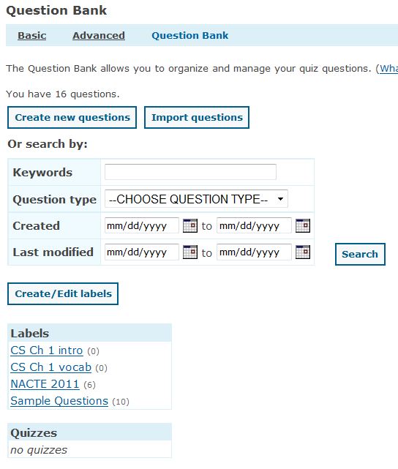Open the CS Ch 1 intro label
This screenshot has height=469, width=398.
tap(47, 350)
